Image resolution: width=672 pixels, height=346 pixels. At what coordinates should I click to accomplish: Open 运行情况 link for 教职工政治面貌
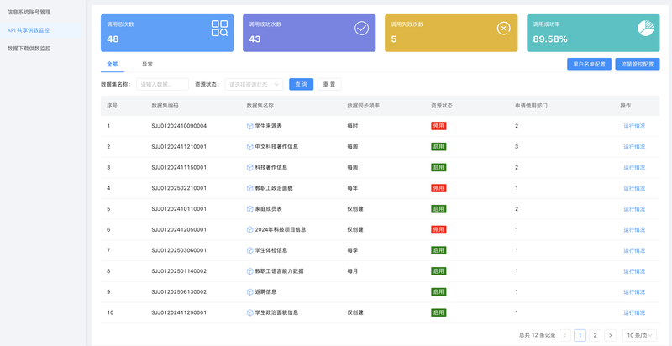634,188
